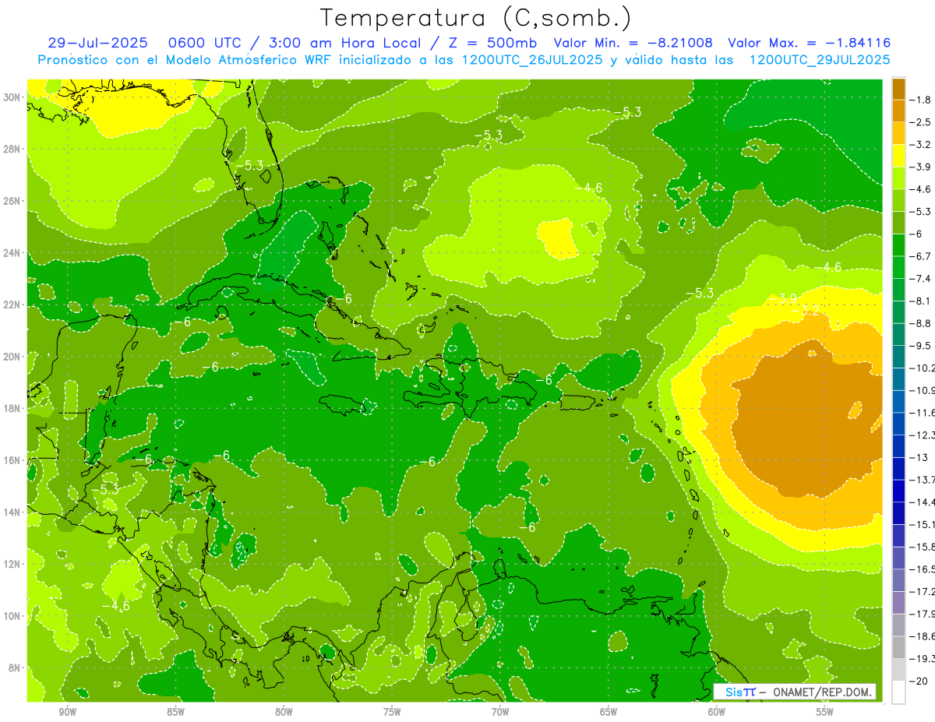This screenshot has height=722, width=935.
Task: Click the '-13' legend value
Action: click(919, 457)
